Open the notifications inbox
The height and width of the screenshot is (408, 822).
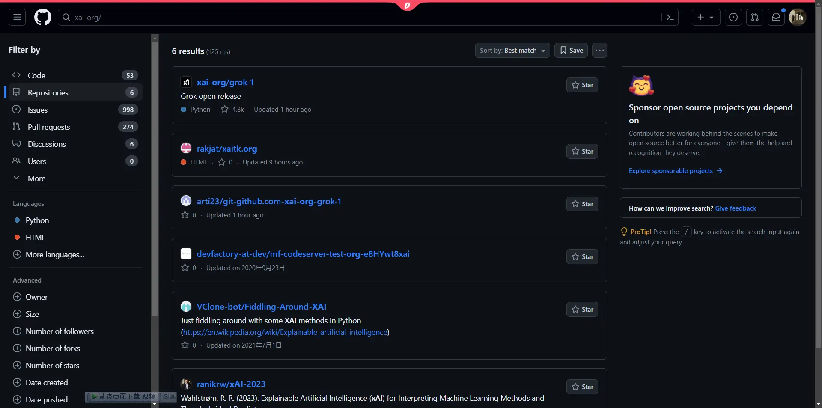(776, 17)
